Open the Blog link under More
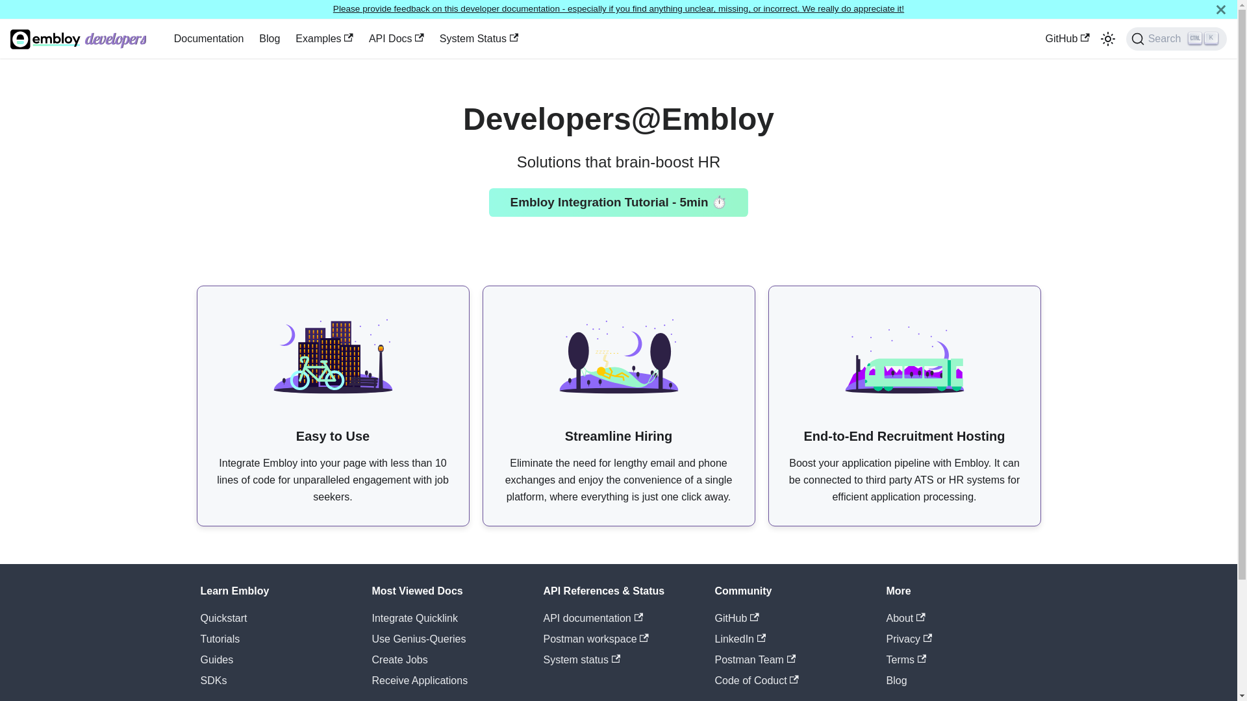This screenshot has height=701, width=1247. tap(896, 681)
